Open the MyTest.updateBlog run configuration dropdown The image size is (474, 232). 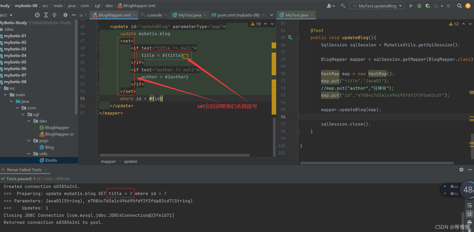coord(377,6)
